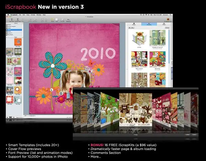Open the View menu

point(28,15)
